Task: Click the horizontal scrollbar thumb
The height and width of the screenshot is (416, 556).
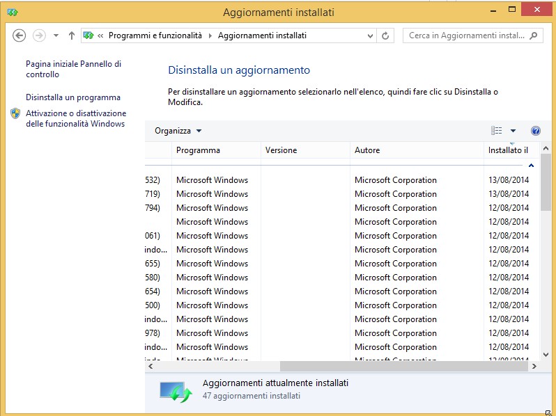Action: (403, 366)
